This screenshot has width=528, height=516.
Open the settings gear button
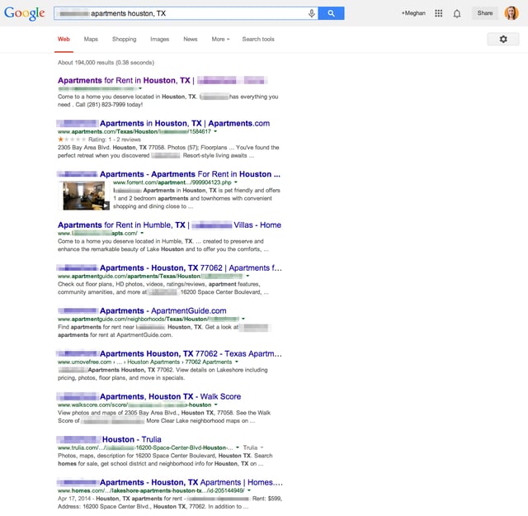(x=502, y=39)
